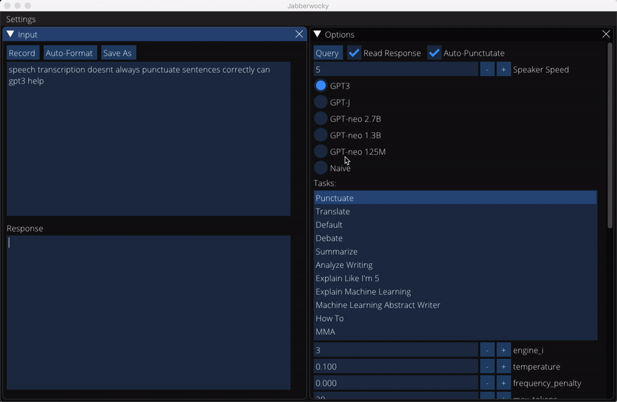
Task: Select the Translate task
Action: [x=455, y=211]
